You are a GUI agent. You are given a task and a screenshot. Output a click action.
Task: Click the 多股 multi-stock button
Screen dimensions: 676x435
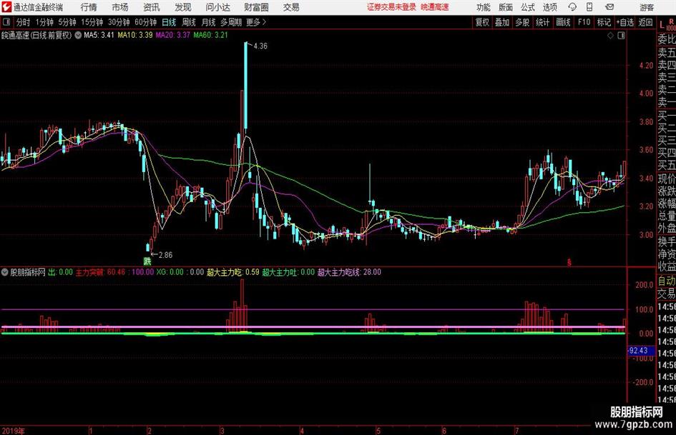522,22
